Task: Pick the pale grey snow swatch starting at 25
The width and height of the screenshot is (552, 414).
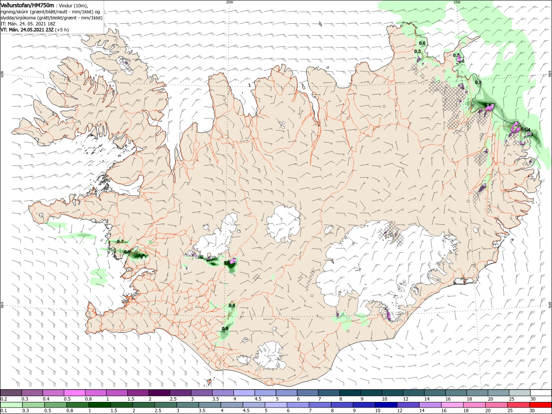Action: (519, 393)
